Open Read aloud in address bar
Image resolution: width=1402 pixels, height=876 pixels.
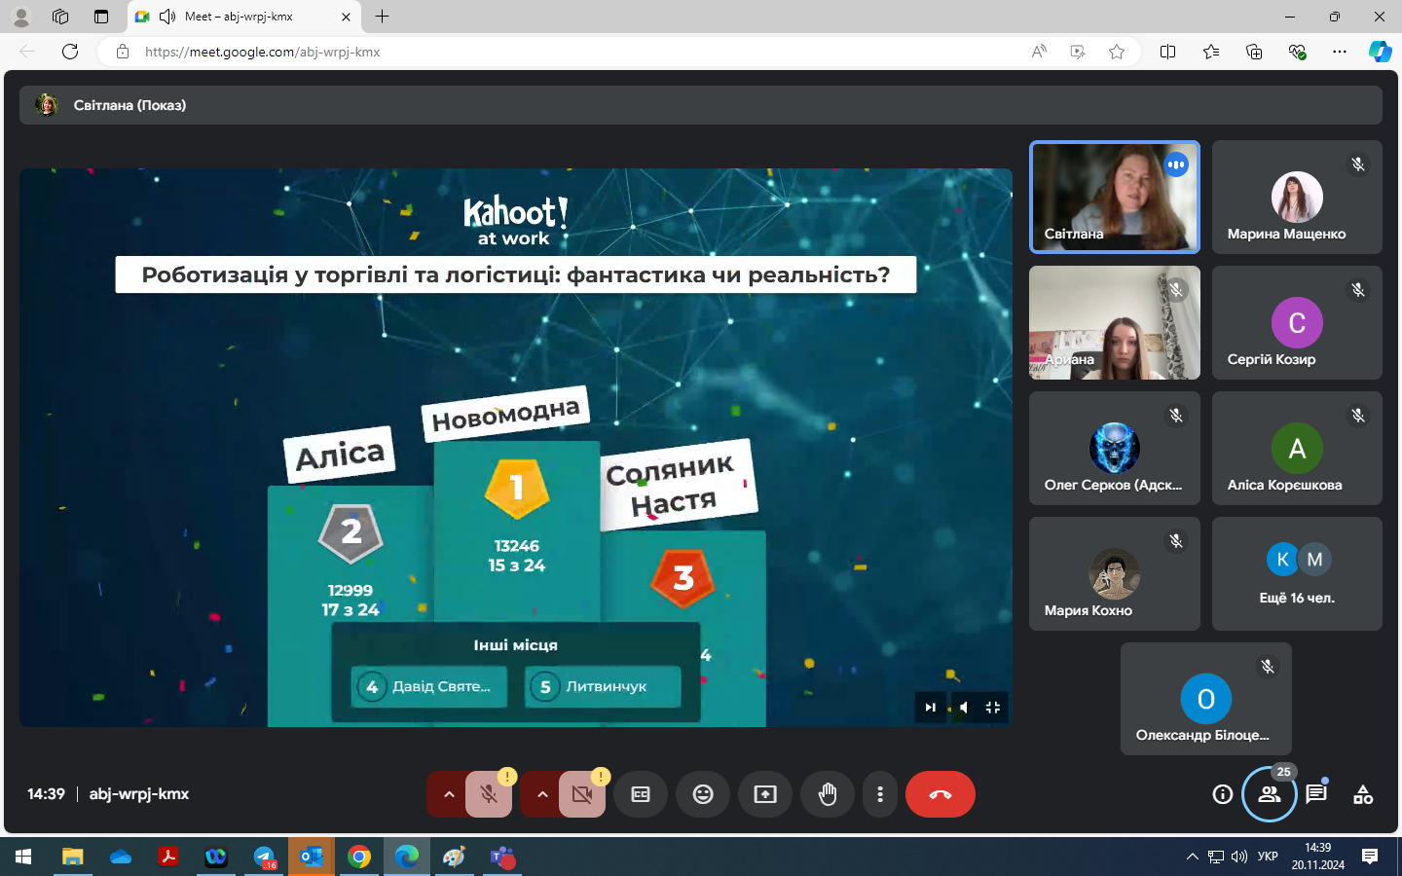point(1039,52)
